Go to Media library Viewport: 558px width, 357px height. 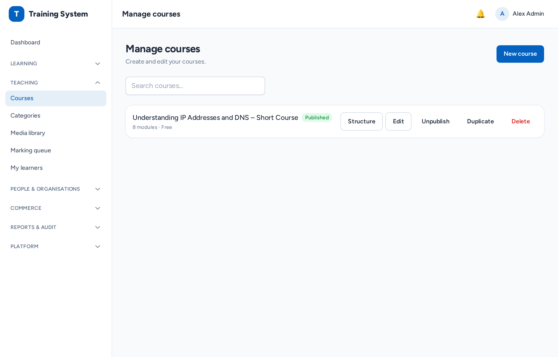click(56, 133)
